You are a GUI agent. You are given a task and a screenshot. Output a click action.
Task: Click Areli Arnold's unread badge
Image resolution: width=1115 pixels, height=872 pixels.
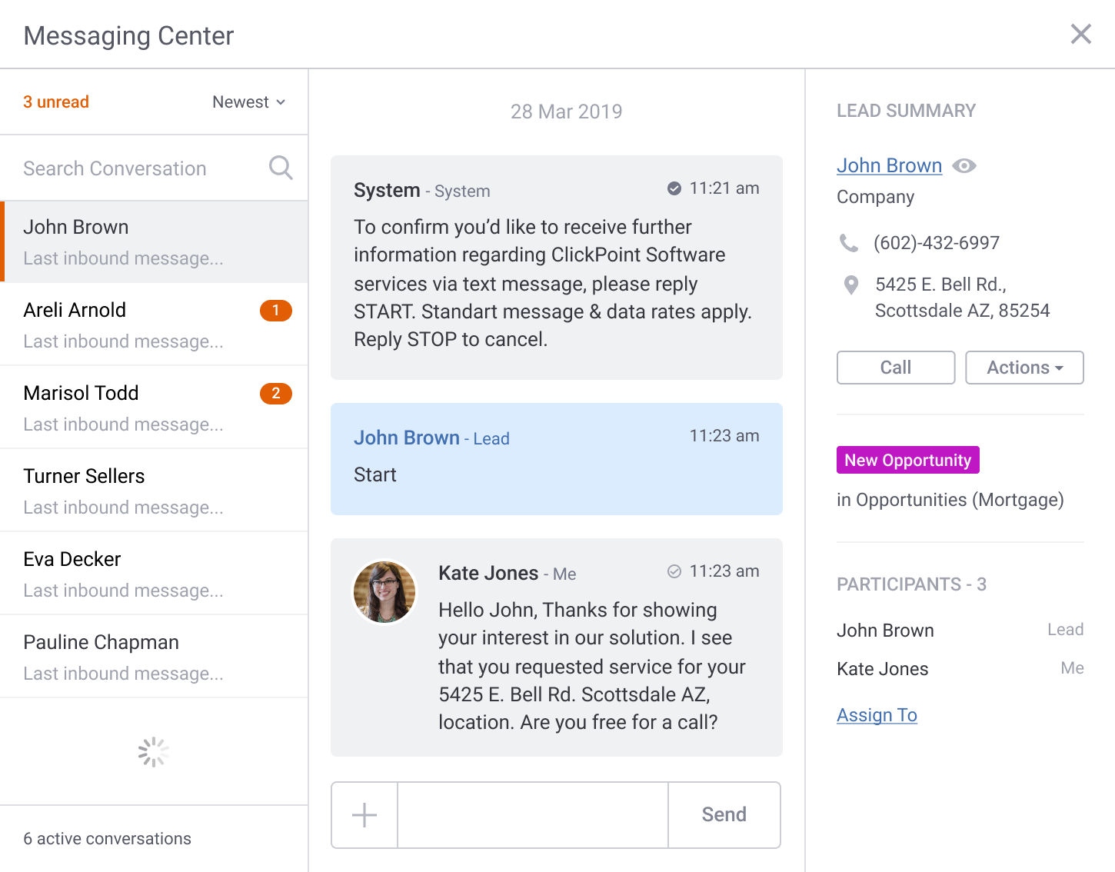[x=275, y=311]
